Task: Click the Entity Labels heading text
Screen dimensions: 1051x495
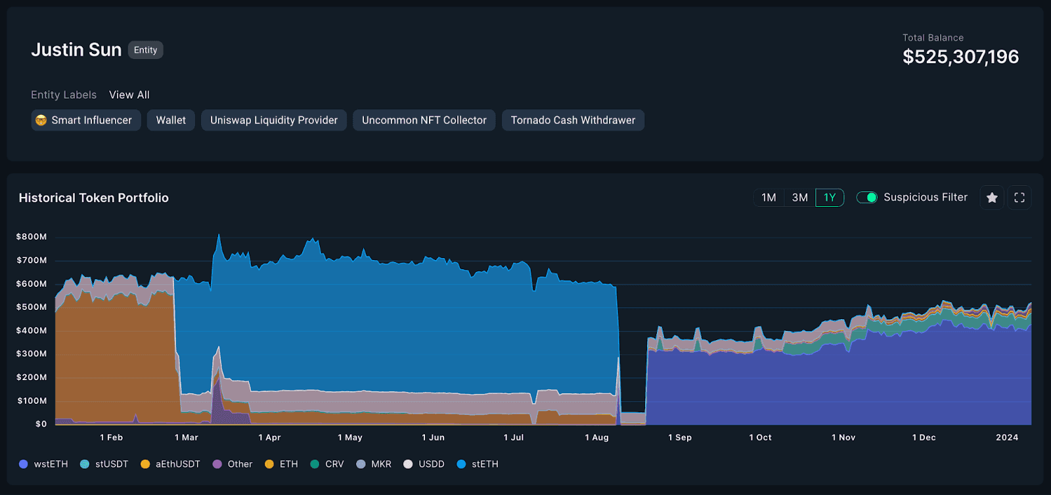Action: (64, 95)
